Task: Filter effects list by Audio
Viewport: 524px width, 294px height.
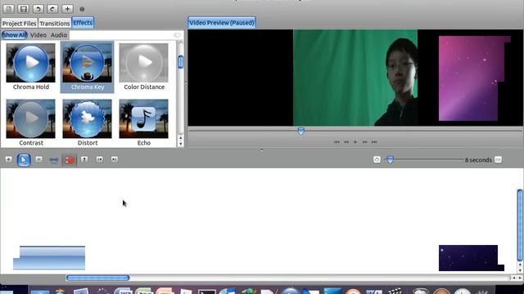Action: pos(59,35)
